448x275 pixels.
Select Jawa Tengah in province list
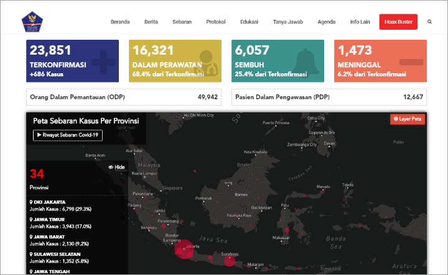tap(50, 271)
